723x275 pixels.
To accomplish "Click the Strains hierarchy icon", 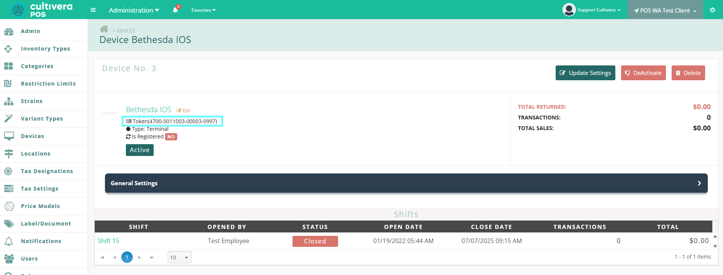I will pos(9,101).
